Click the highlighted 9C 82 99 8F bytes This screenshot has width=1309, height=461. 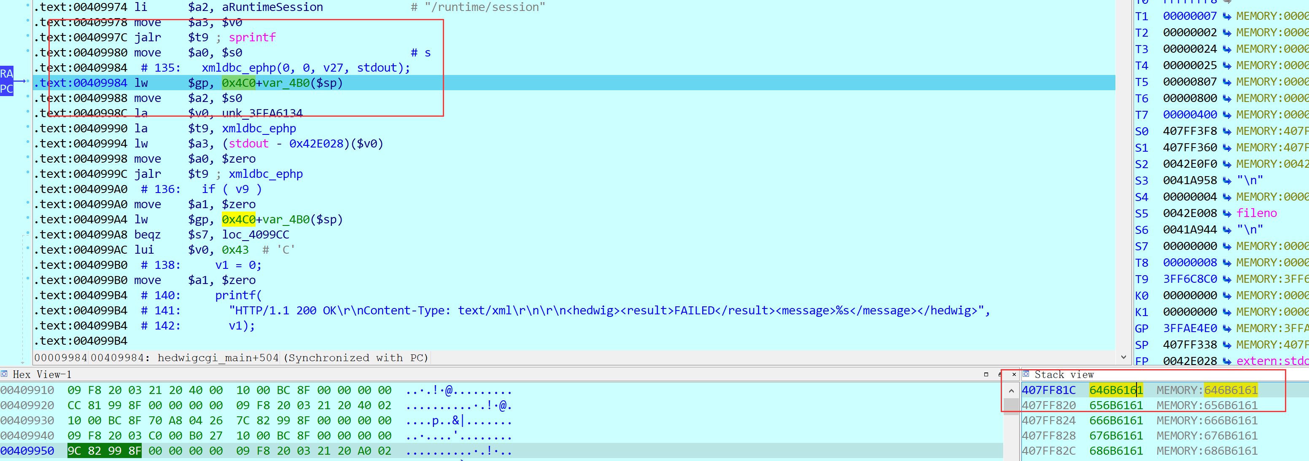104,451
